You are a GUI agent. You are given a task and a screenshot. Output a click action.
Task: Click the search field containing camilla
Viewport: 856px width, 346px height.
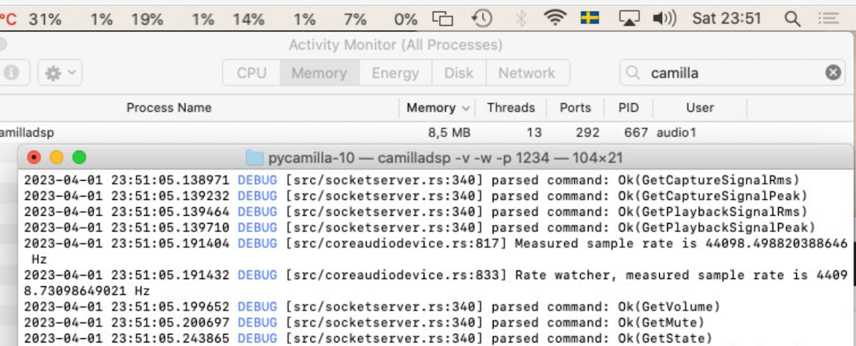733,73
